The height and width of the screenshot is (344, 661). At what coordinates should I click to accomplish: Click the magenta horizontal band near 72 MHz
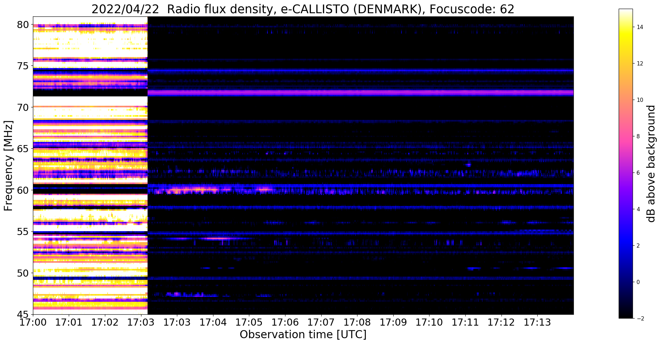point(360,93)
